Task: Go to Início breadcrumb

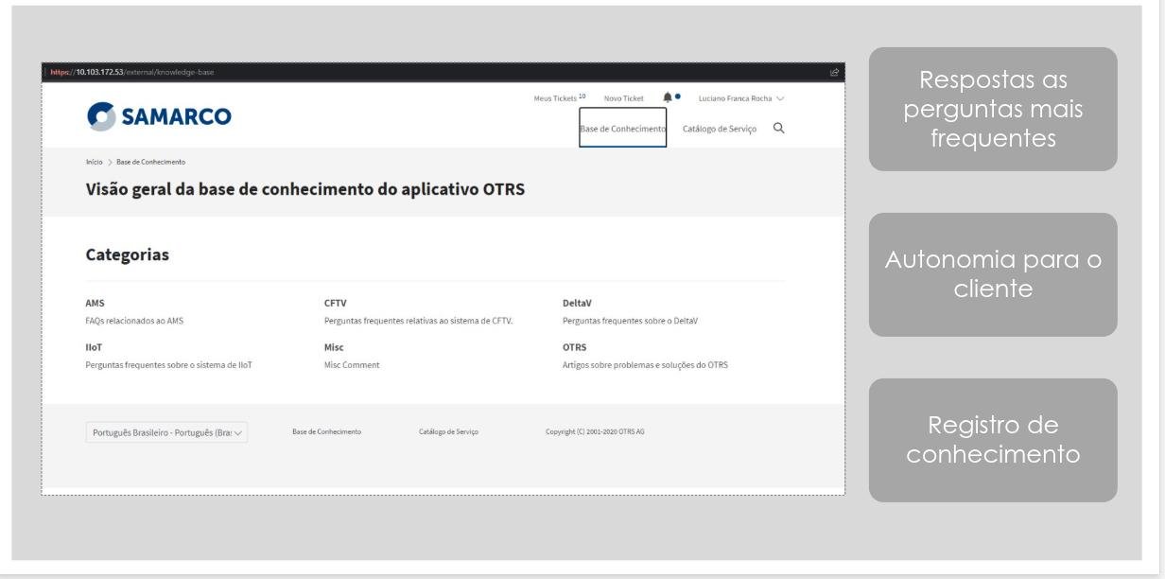Action: pyautogui.click(x=94, y=162)
